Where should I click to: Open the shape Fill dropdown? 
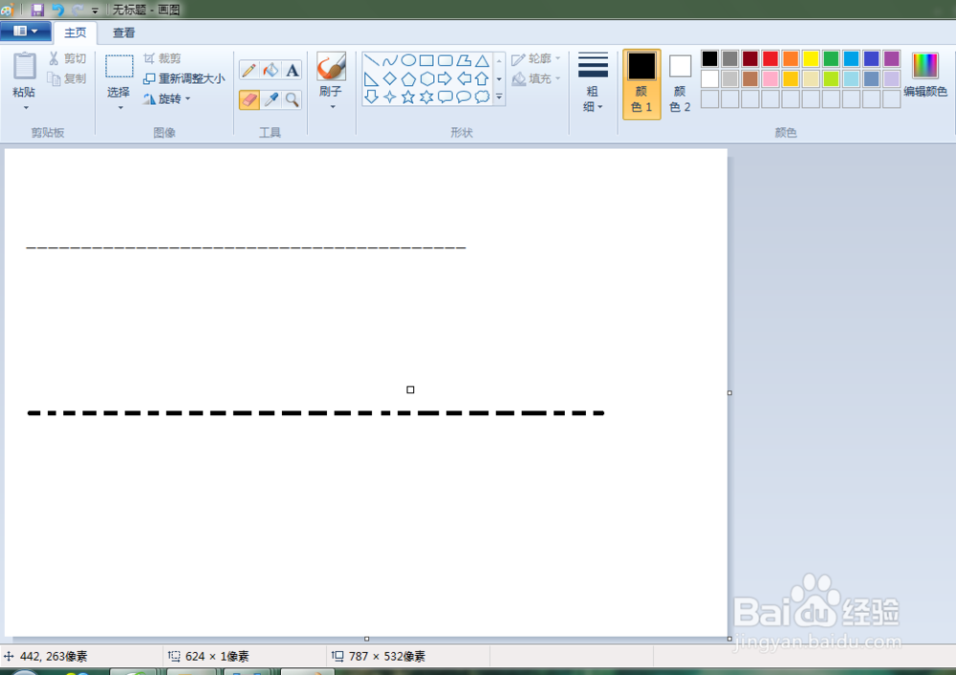(536, 78)
